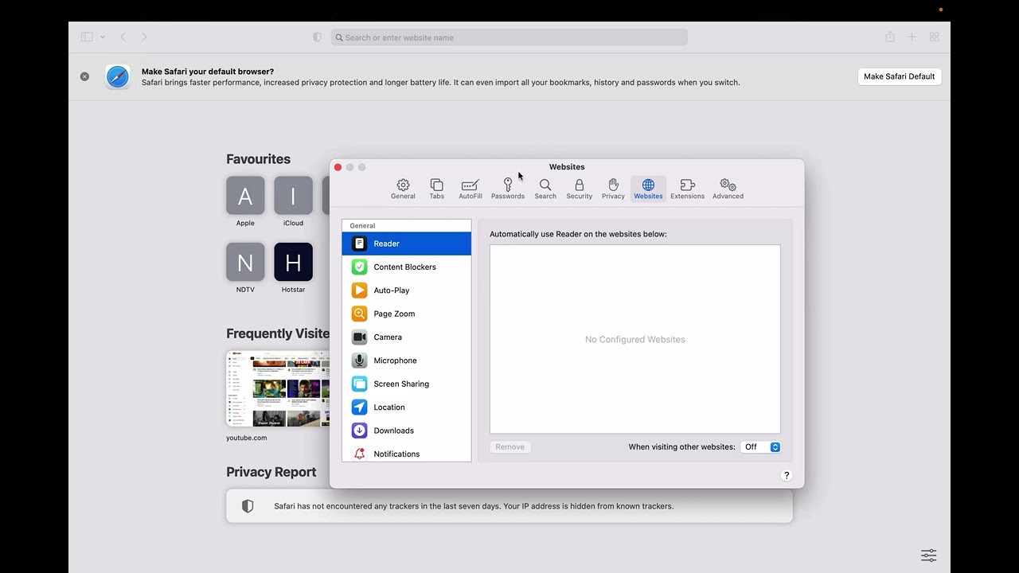1019x573 pixels.
Task: Open the General preferences tab
Action: (403, 189)
